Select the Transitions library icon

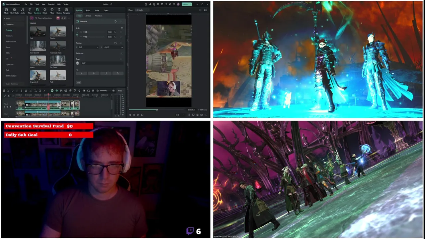(x=37, y=11)
